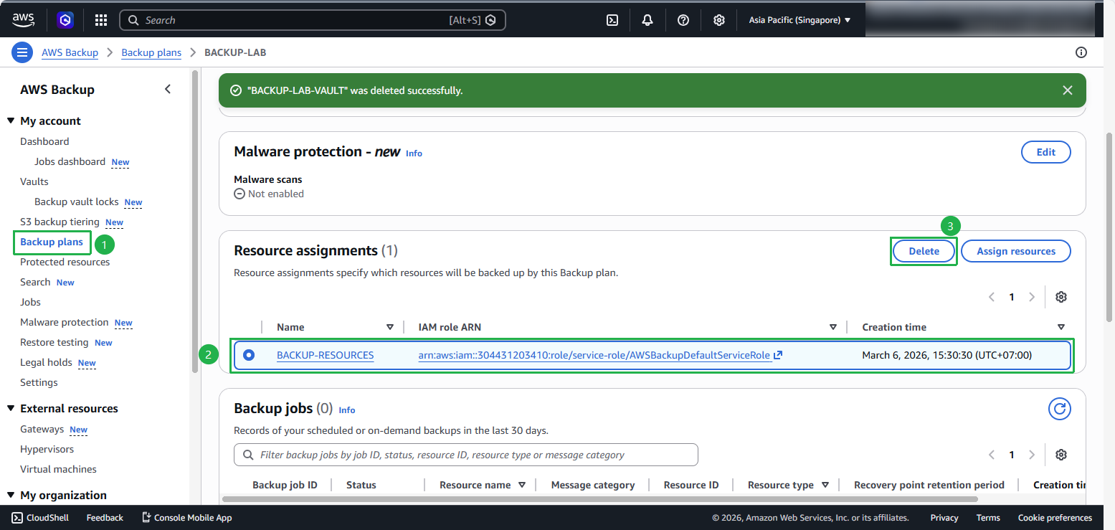Open S3 backup tiering in sidebar
1115x530 pixels.
click(60, 222)
